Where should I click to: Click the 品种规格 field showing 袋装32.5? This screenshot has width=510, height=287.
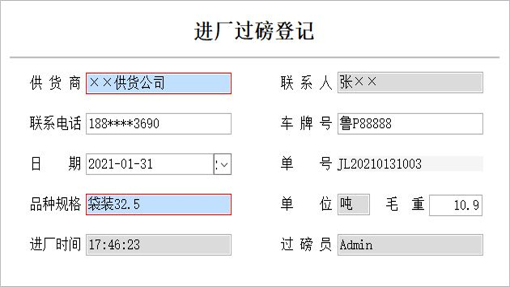pos(158,204)
